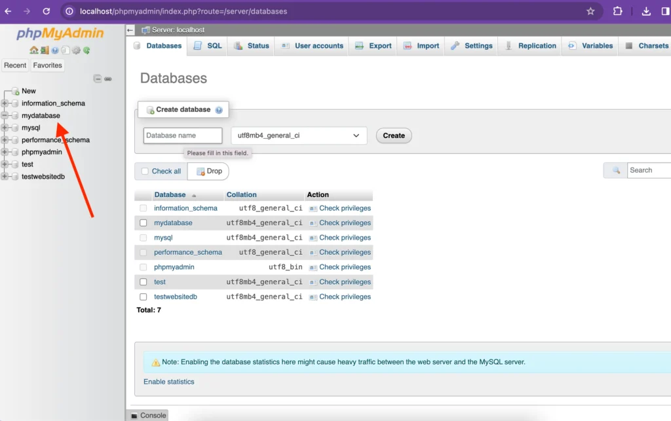Open the Status tab

click(x=252, y=46)
